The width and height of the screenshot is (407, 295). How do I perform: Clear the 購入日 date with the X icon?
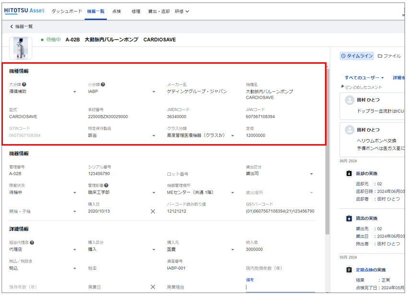[153, 212]
